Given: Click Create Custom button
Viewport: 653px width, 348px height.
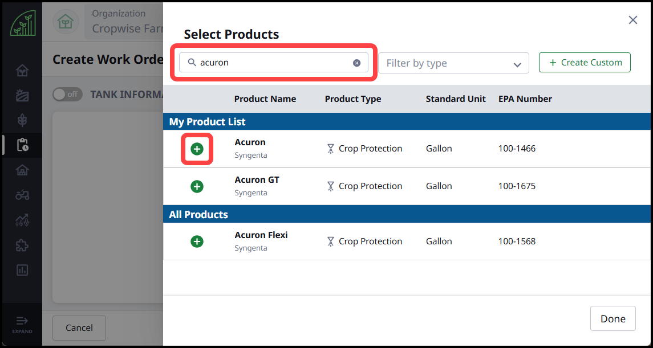Looking at the screenshot, I should click(585, 63).
